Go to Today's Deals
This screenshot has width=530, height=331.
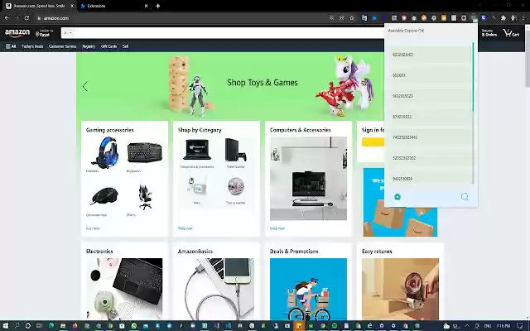point(32,46)
